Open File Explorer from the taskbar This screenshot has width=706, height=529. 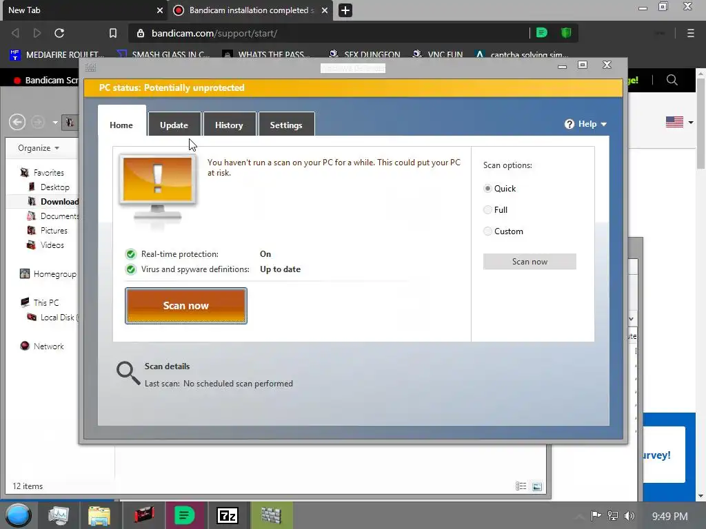click(99, 516)
